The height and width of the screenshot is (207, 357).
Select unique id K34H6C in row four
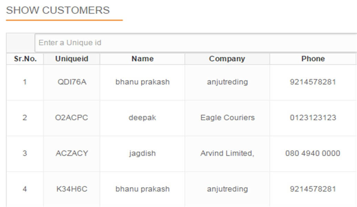(71, 189)
